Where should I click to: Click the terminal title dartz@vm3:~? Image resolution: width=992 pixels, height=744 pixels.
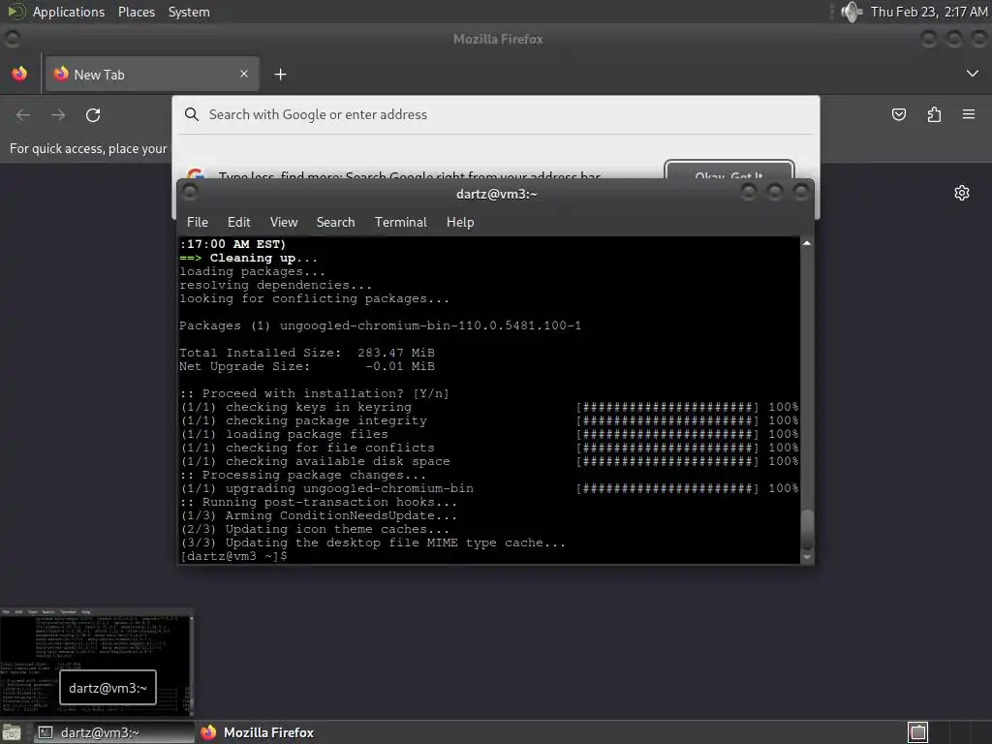coord(497,194)
